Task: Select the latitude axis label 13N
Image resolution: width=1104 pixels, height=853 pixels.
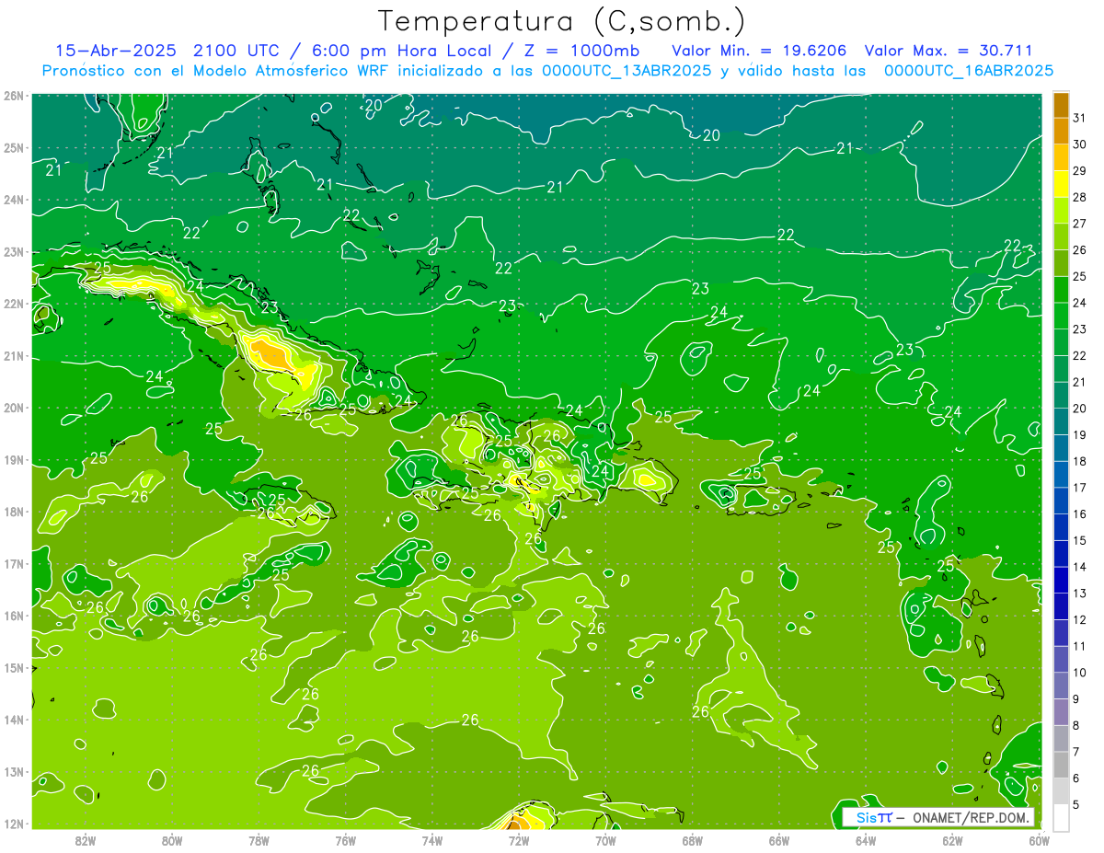Action: [x=14, y=771]
